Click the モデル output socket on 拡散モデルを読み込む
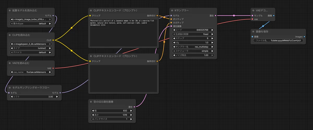Screen dimensions: 313x130 pyautogui.click(x=53, y=16)
